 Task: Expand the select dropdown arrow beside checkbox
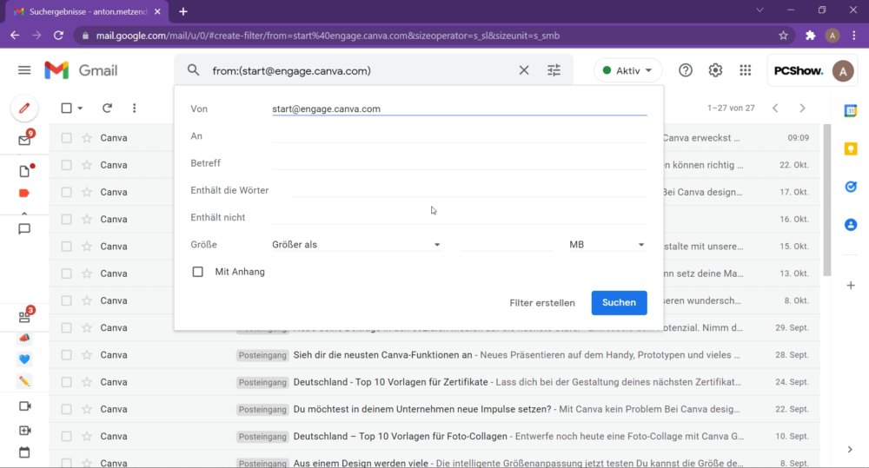point(80,108)
